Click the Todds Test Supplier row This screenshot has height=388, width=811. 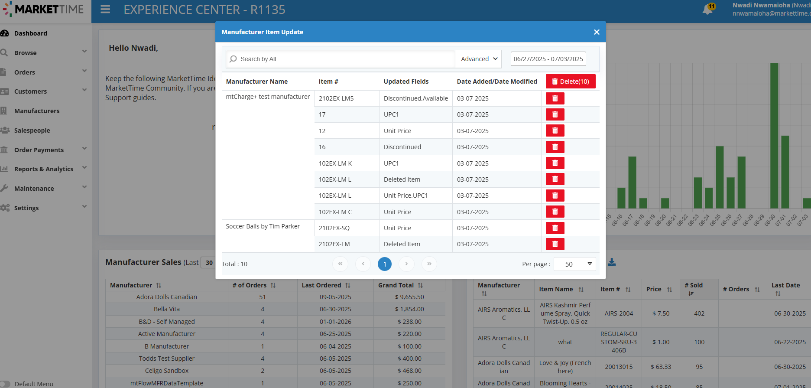pyautogui.click(x=275, y=359)
